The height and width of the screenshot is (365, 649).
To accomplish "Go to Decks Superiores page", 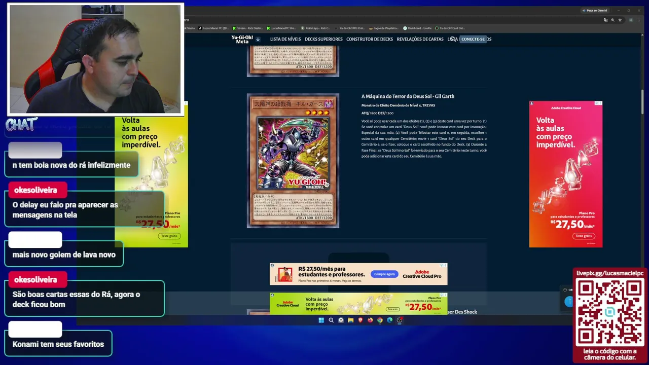I will tap(323, 39).
